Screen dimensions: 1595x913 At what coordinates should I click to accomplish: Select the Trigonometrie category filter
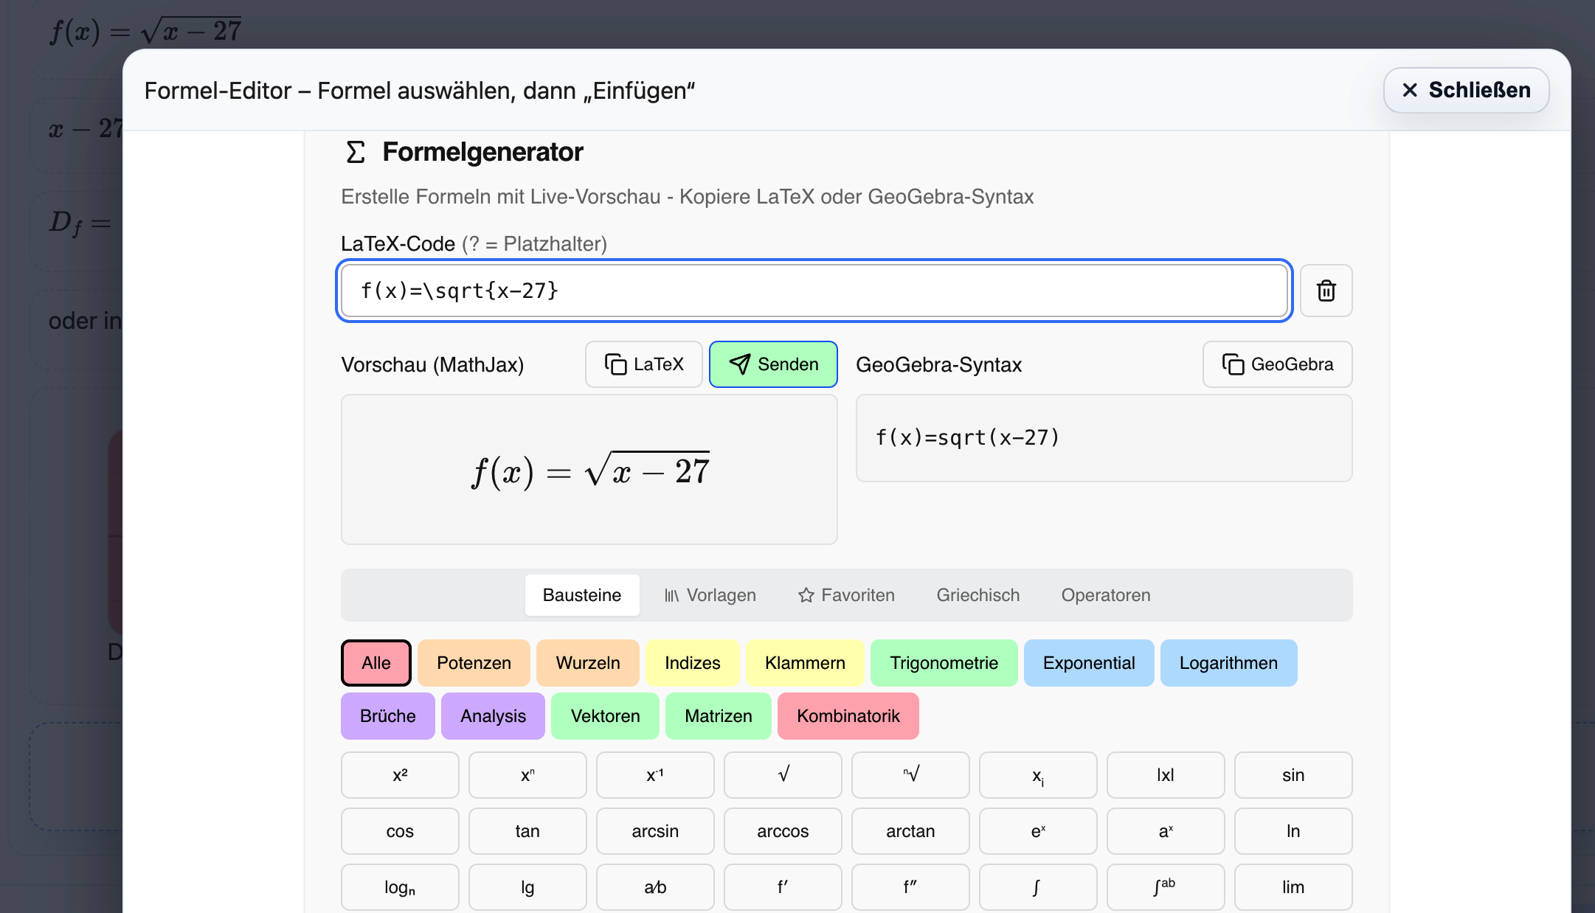coord(944,663)
